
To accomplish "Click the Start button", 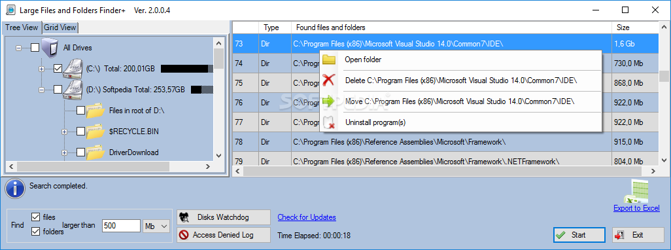I will pyautogui.click(x=579, y=235).
